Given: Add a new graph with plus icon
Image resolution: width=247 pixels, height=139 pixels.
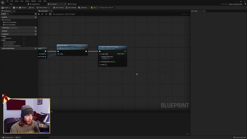Looking at the screenshot, I should (x=36, y=17).
